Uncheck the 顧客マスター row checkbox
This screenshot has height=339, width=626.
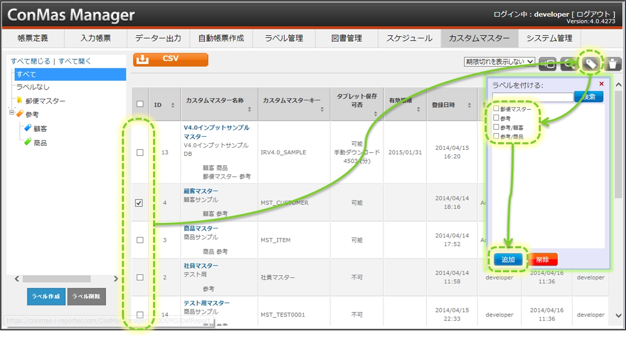click(x=140, y=203)
